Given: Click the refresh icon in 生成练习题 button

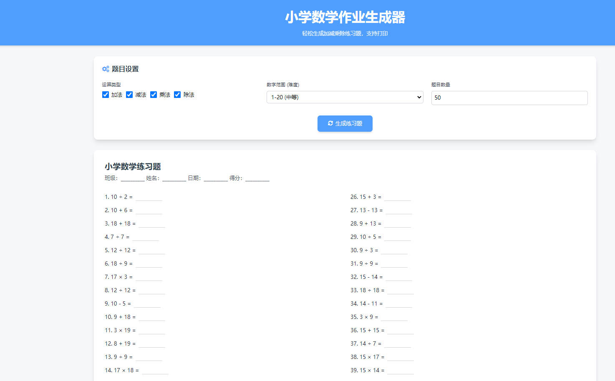Looking at the screenshot, I should [x=330, y=123].
